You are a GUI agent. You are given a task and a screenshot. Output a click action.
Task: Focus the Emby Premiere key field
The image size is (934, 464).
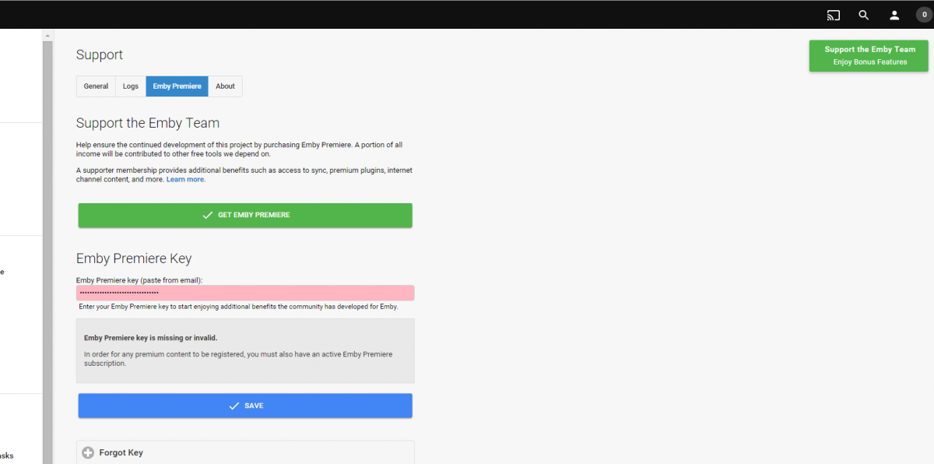(245, 293)
